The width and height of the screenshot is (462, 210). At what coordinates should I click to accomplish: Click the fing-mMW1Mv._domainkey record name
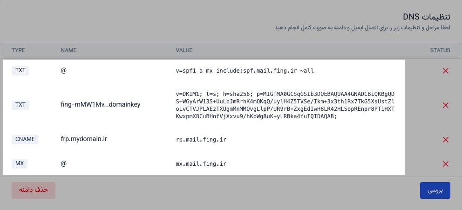click(100, 105)
